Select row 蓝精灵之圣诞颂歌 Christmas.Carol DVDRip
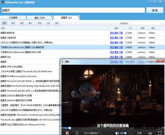Screen dimensions: 165x135 [30, 115]
